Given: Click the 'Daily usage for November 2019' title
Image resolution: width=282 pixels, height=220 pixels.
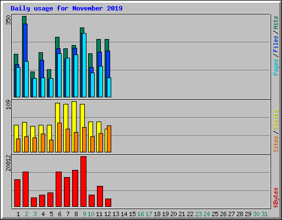Looking at the screenshot, I should click(67, 8).
